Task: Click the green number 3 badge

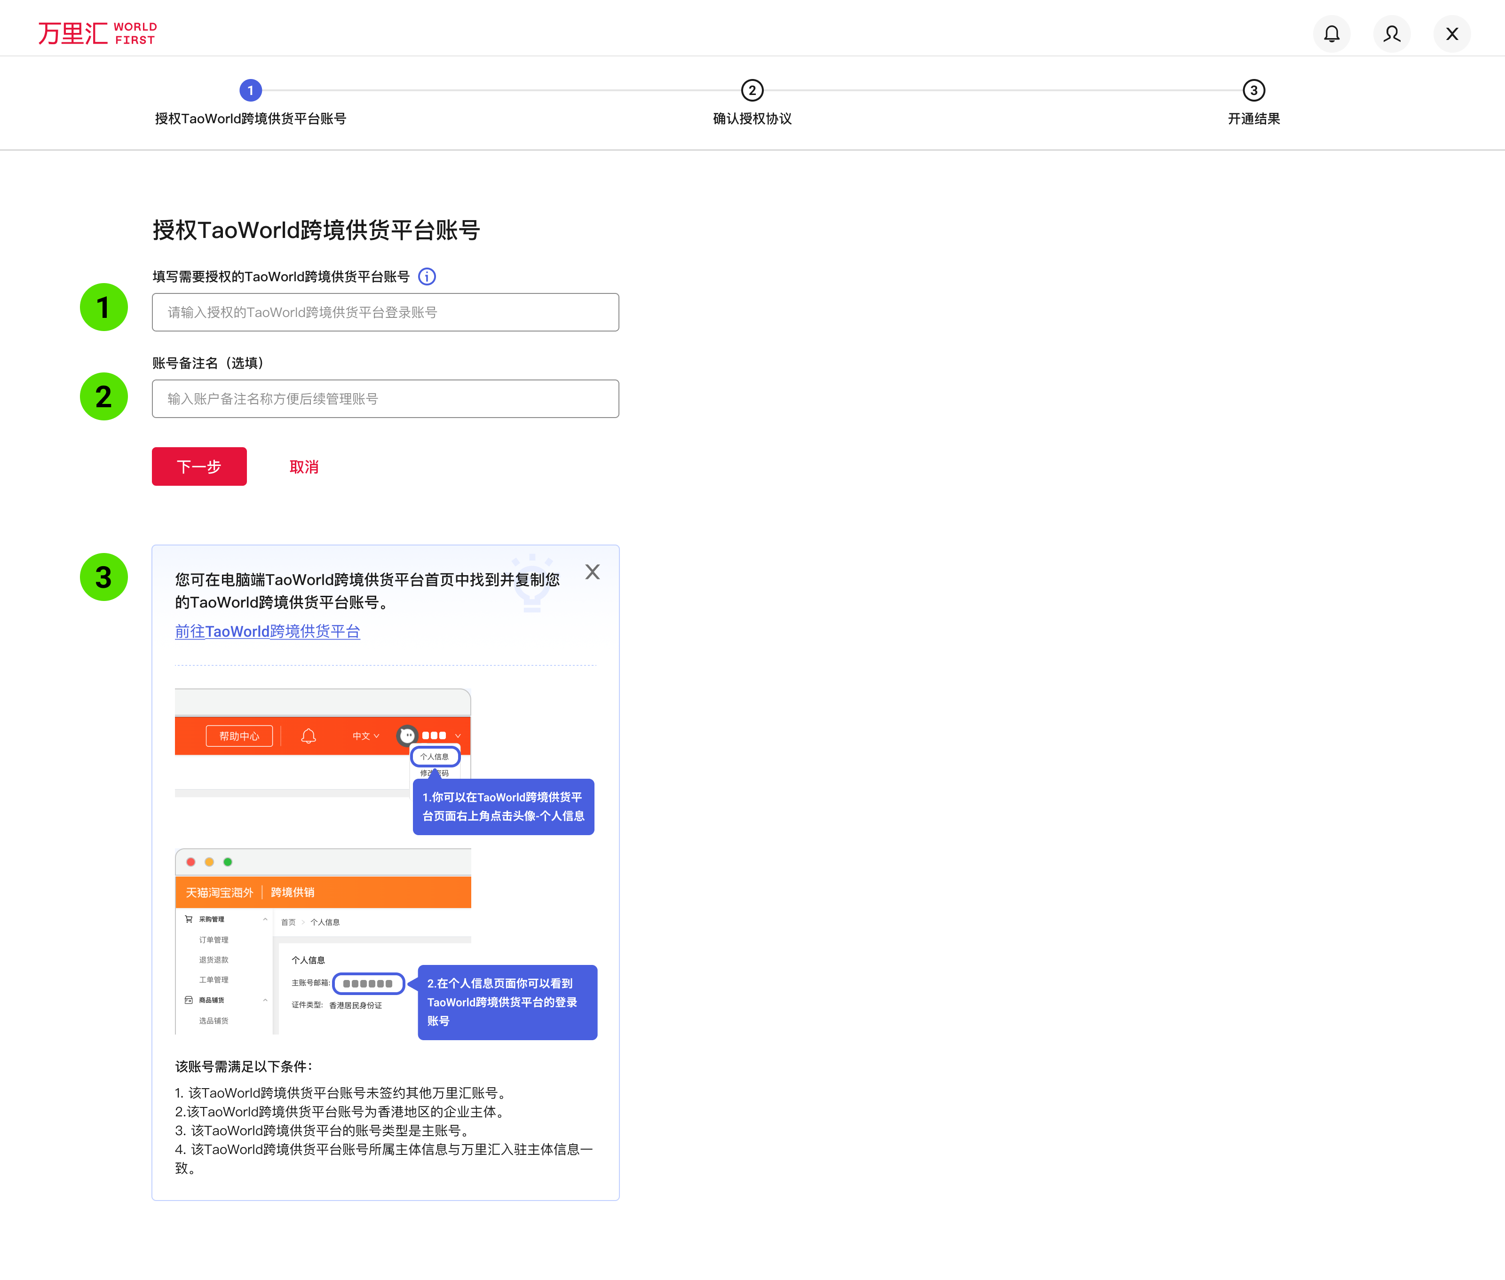Action: click(104, 577)
